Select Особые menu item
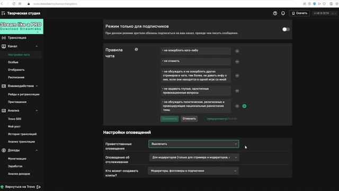This screenshot has width=339, height=191. (13, 62)
